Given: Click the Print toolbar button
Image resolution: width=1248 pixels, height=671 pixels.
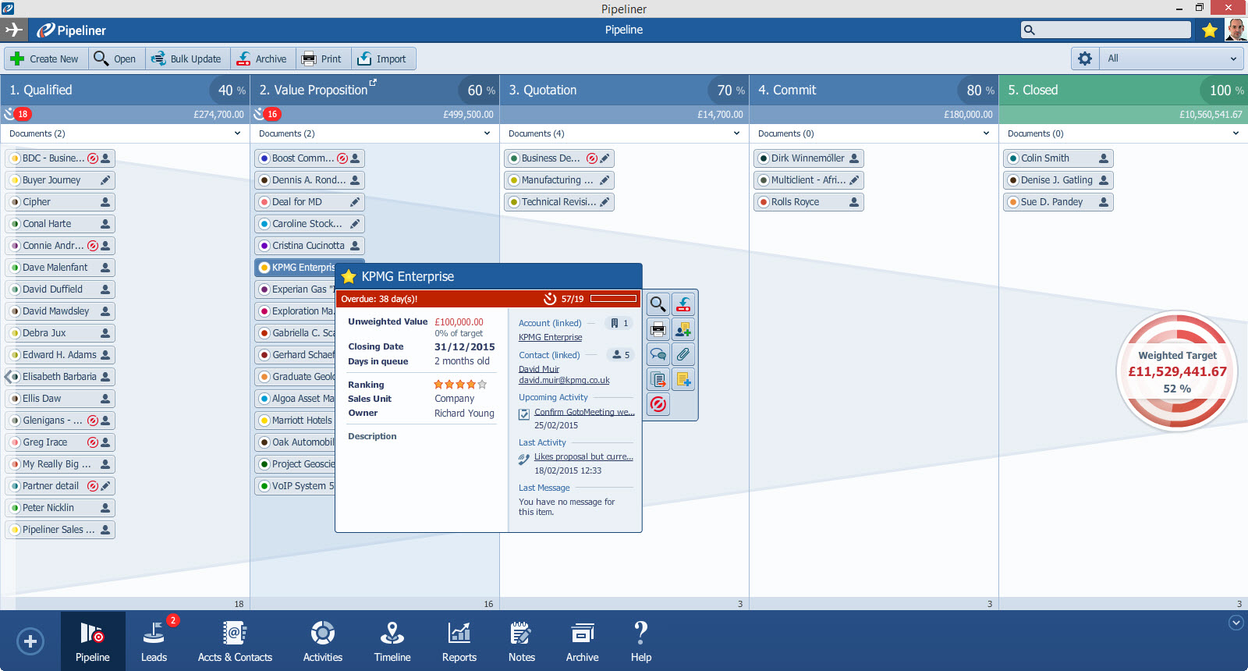Looking at the screenshot, I should (x=321, y=59).
